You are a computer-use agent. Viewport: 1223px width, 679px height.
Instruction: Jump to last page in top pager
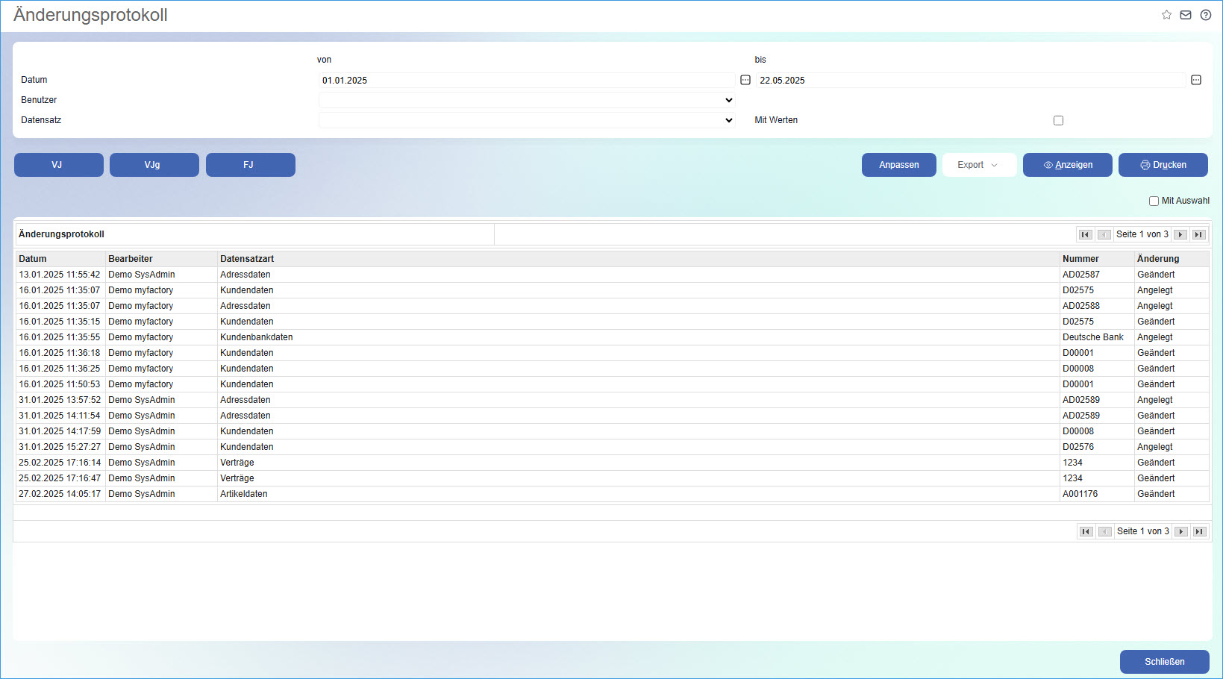pos(1198,234)
